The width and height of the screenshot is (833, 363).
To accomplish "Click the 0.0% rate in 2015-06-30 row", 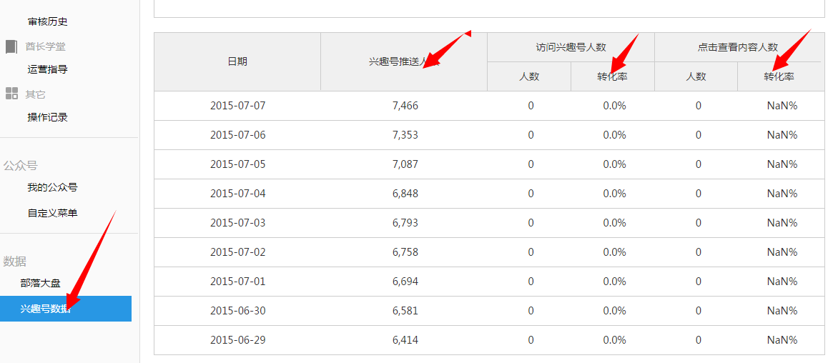I will tap(615, 310).
